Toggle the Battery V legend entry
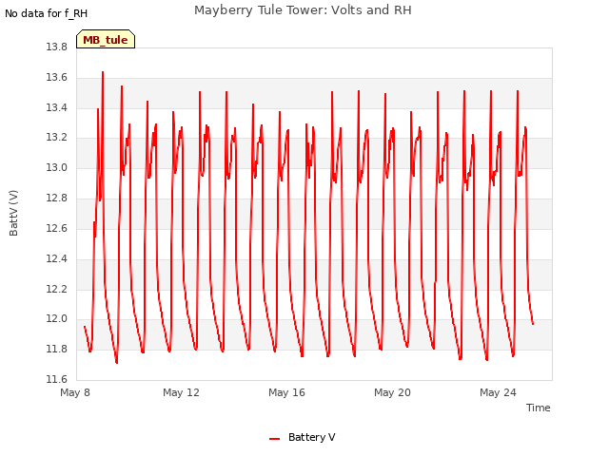Viewport: 609px width, 456px height. pyautogui.click(x=303, y=437)
